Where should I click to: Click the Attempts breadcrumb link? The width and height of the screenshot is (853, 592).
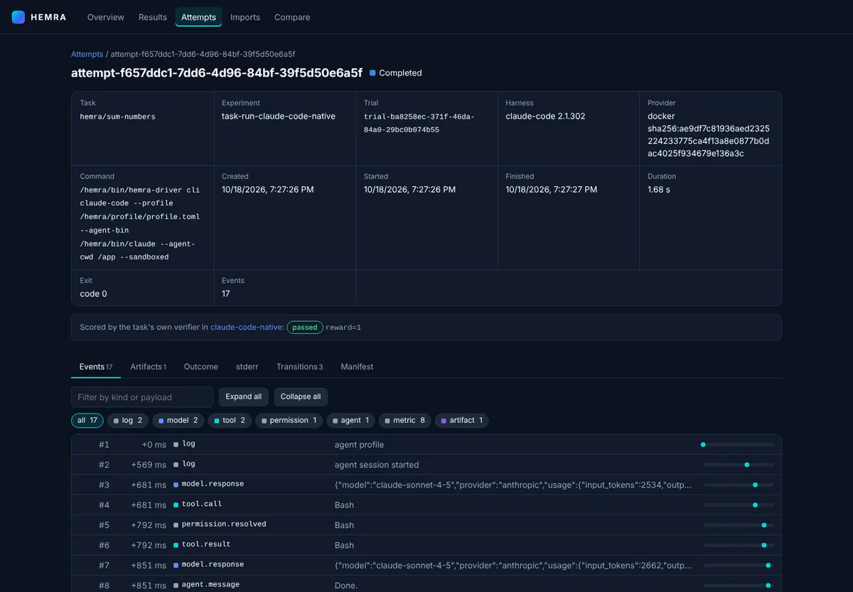pos(87,54)
